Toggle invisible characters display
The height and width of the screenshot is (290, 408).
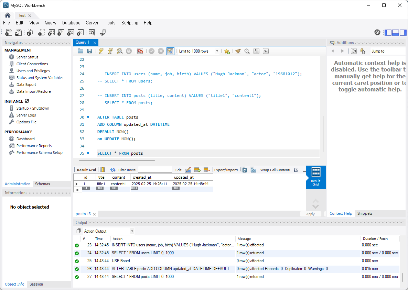[x=256, y=51]
